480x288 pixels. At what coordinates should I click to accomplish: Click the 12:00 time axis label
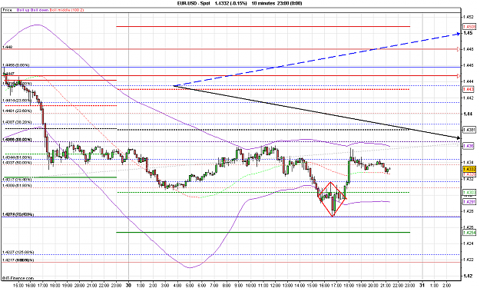click(275, 285)
